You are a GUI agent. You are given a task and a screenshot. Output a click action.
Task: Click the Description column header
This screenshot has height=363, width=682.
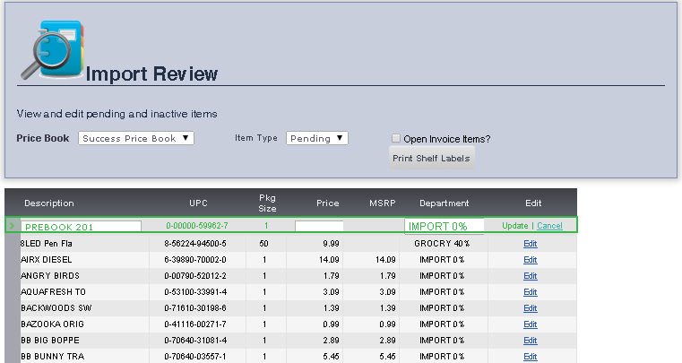coord(49,203)
